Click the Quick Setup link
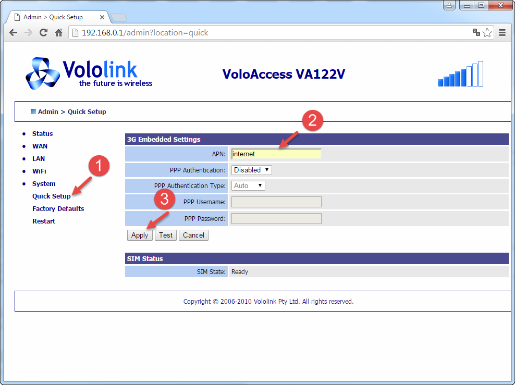Image resolution: width=515 pixels, height=385 pixels. (x=51, y=196)
